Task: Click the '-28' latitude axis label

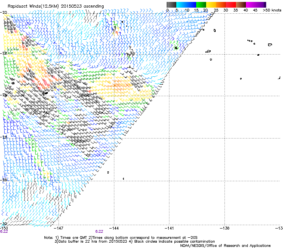Action: (3, 180)
